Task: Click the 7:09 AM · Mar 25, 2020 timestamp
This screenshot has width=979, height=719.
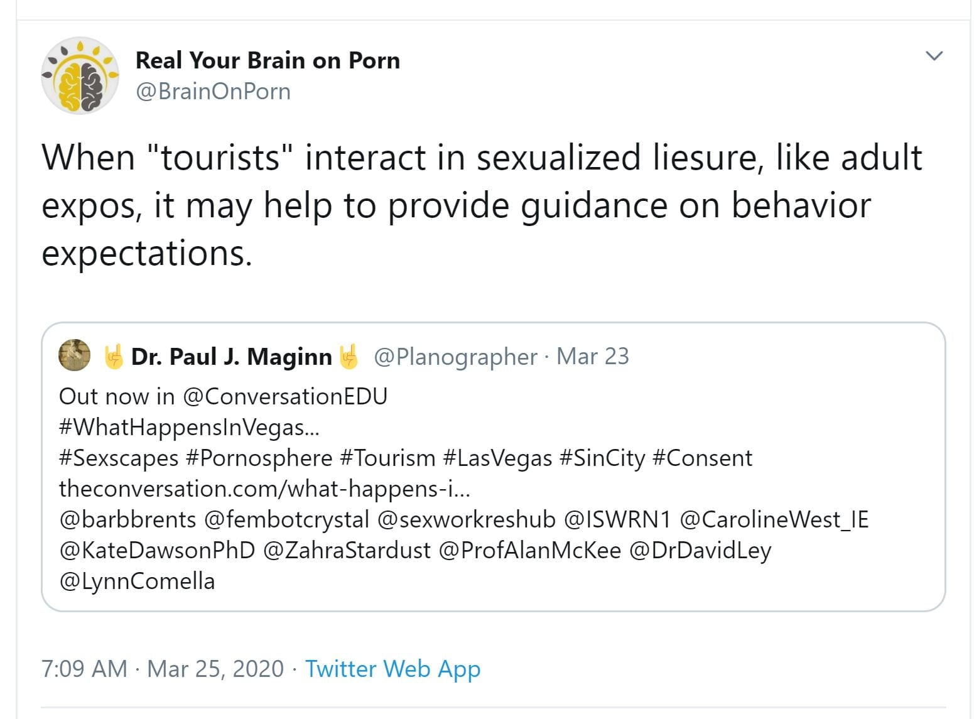Action: coord(162,669)
